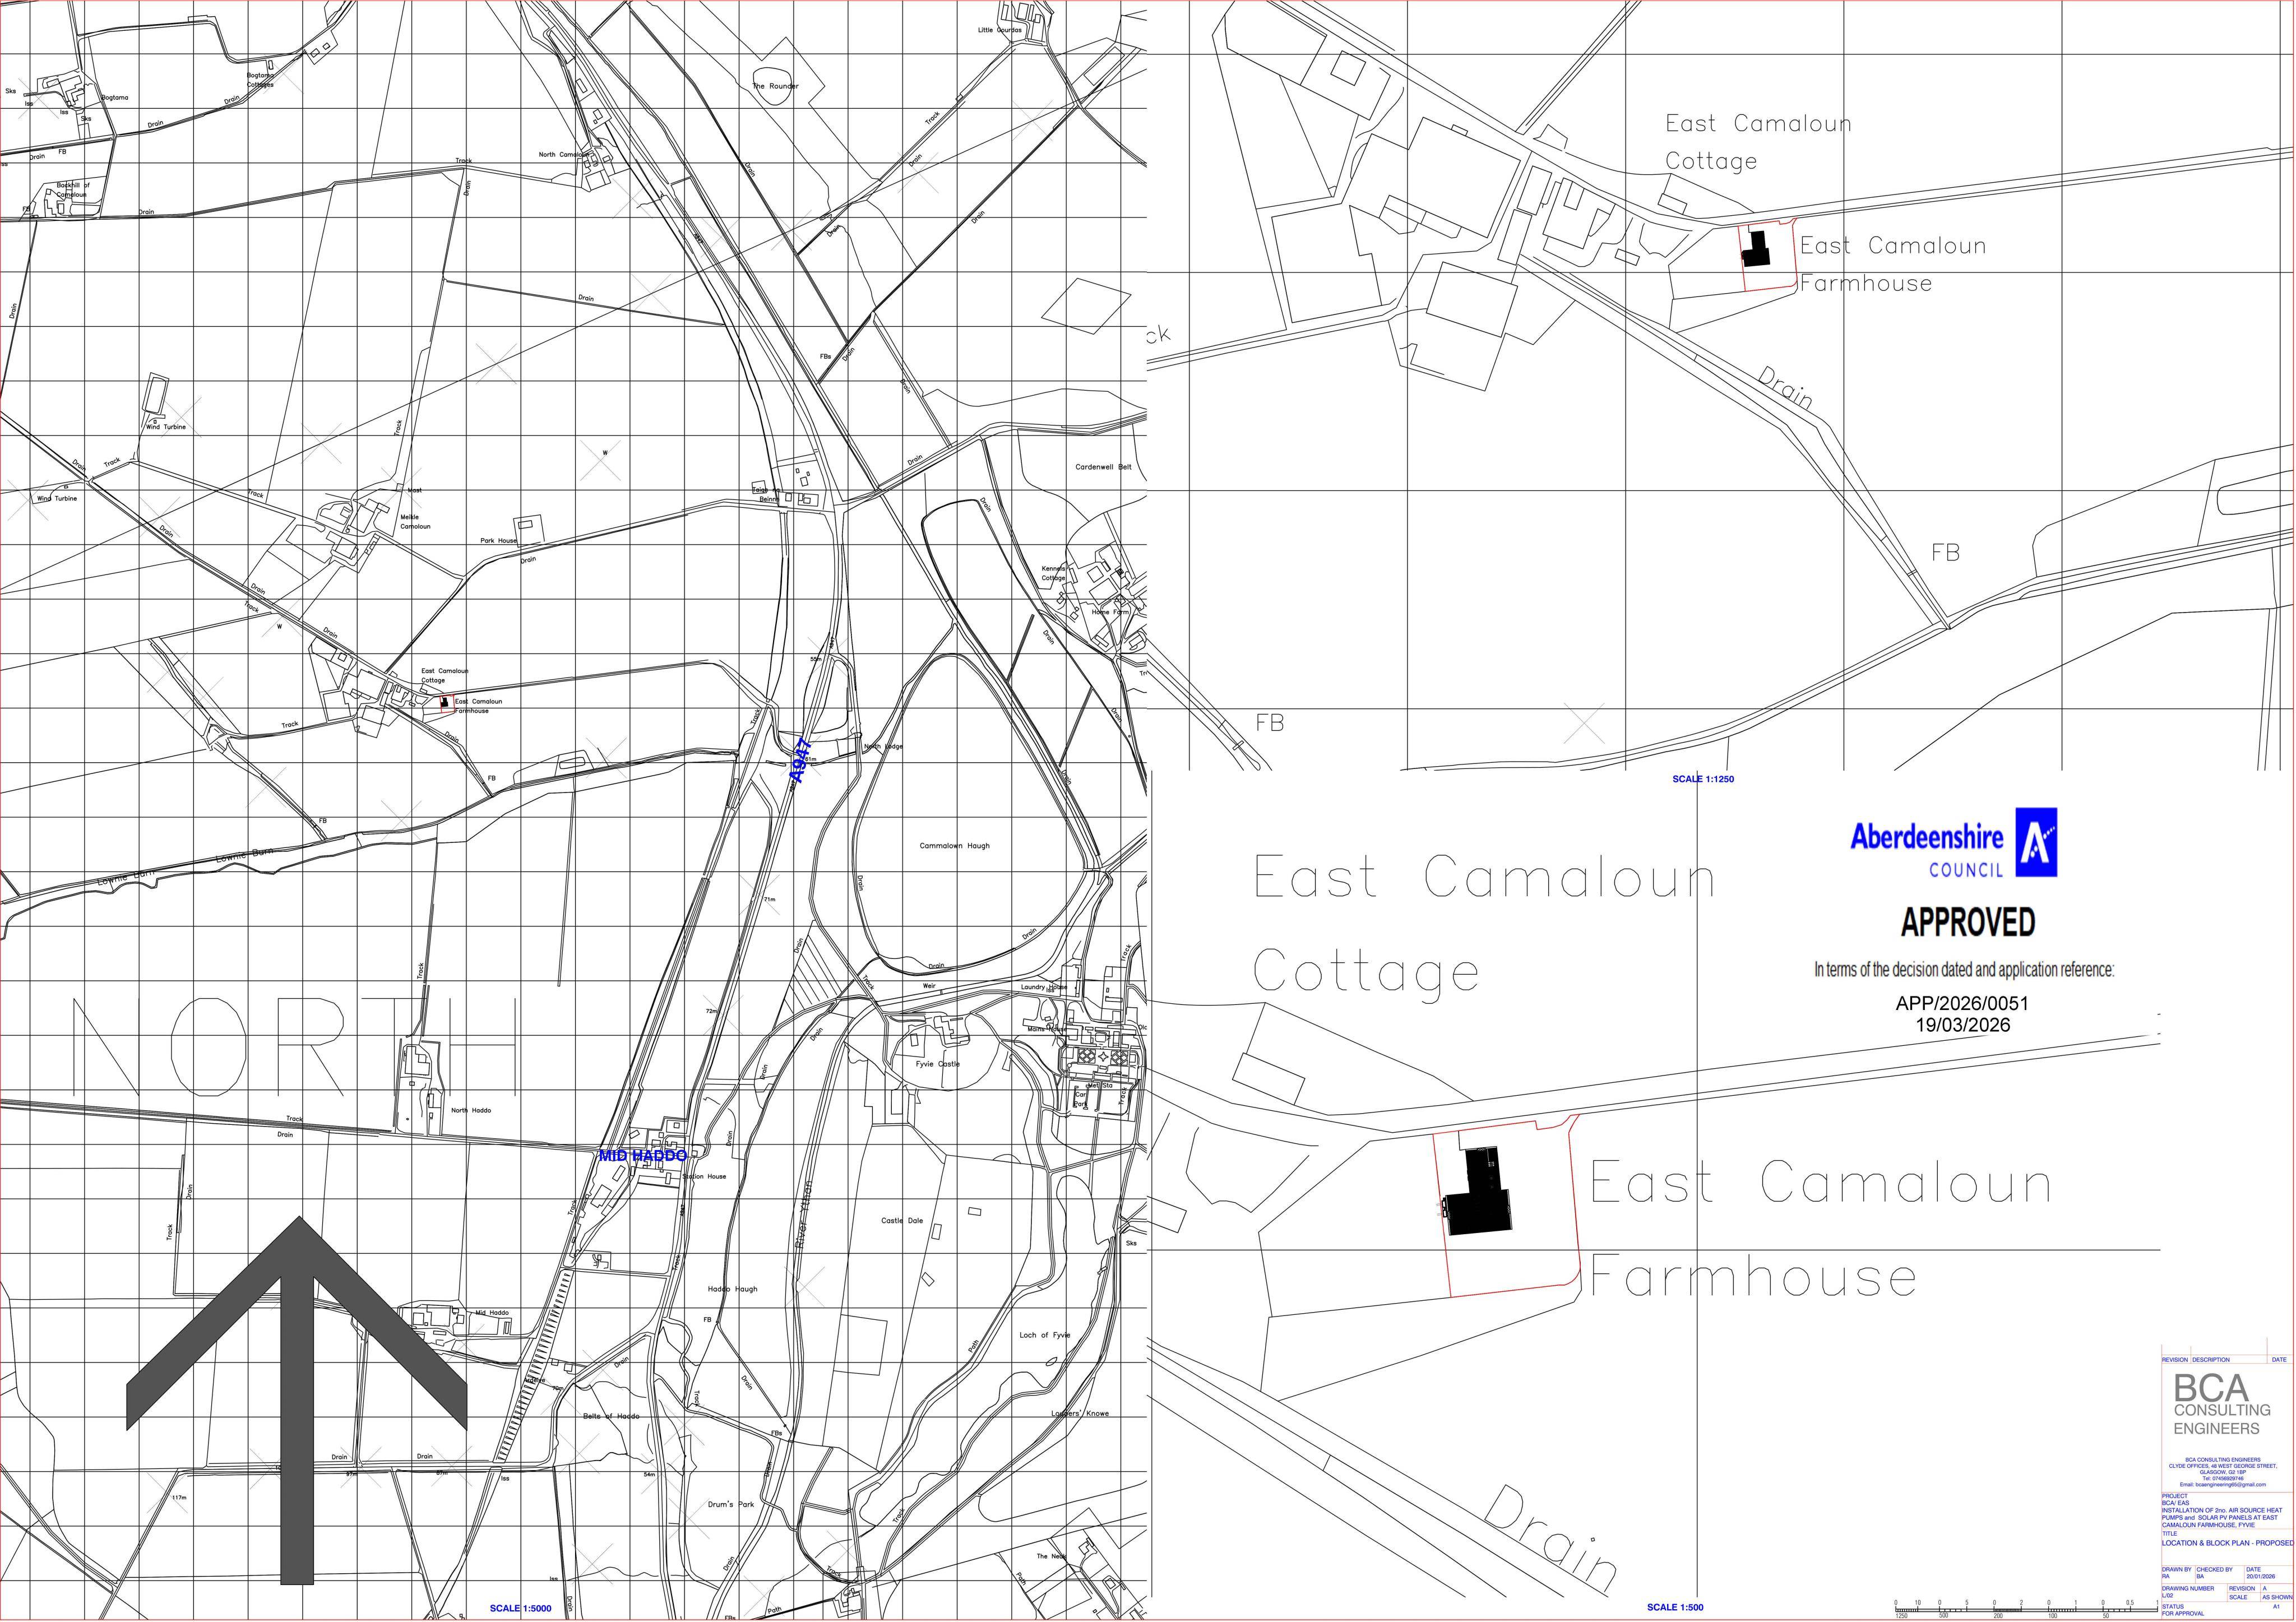
Task: Click The Rounder map label
Action: (776, 86)
